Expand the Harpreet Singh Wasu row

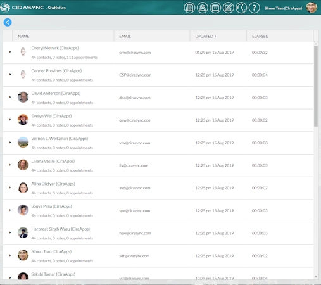tap(10, 232)
